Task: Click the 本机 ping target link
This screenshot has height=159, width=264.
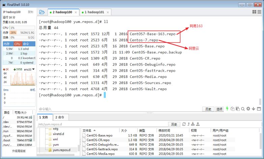Action: coord(32,90)
